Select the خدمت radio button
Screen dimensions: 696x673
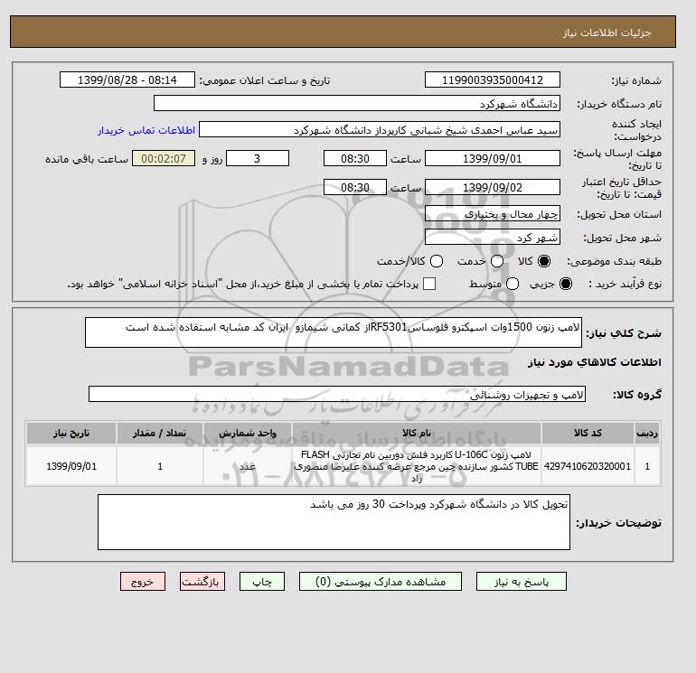pos(497,261)
